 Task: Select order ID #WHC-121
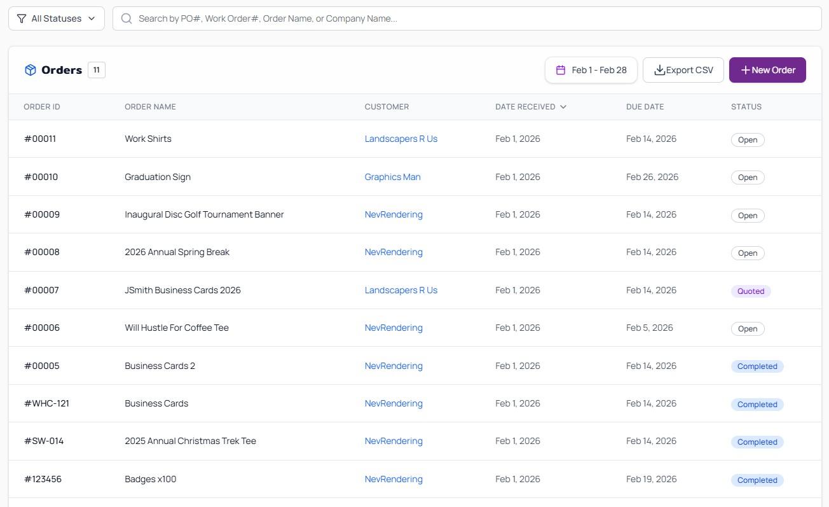[x=46, y=403]
